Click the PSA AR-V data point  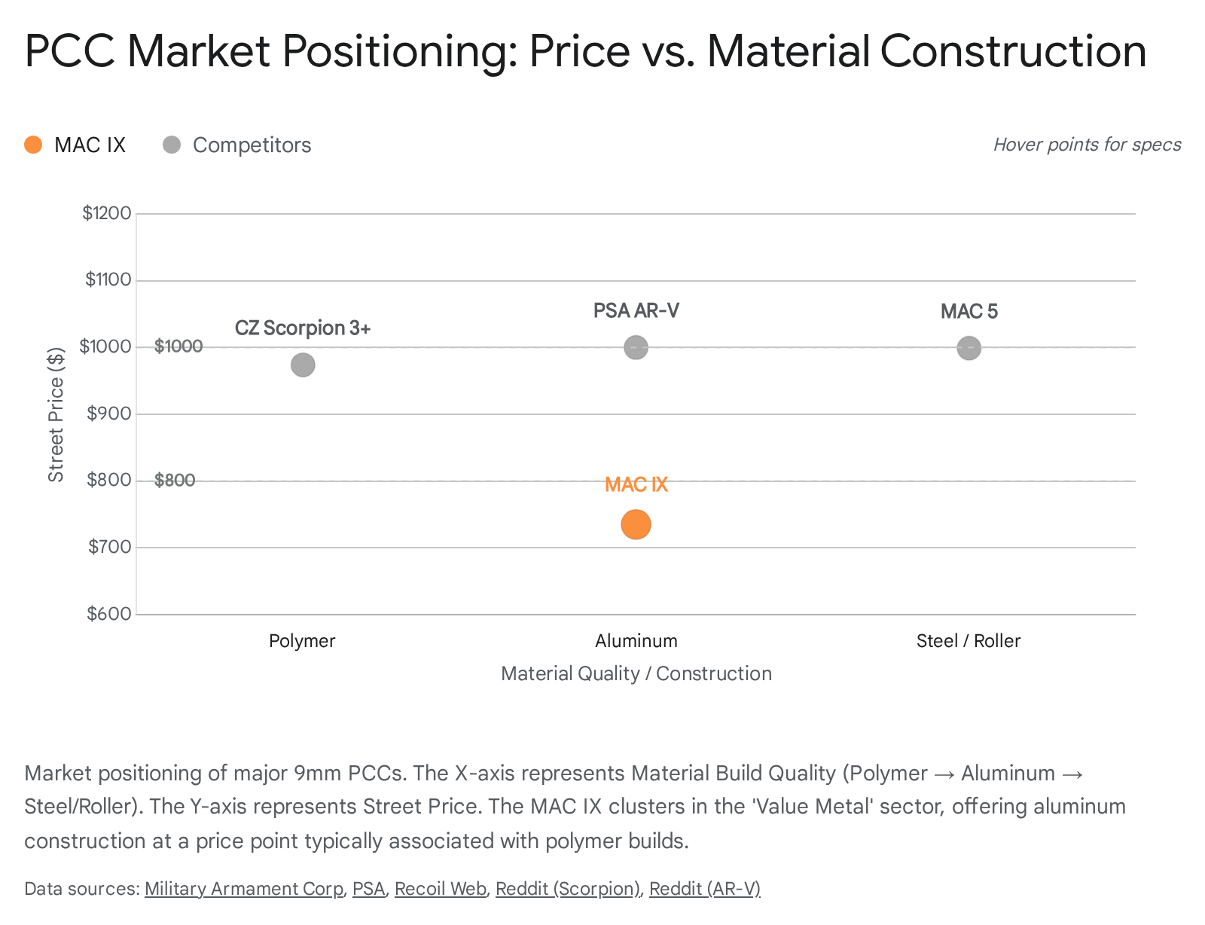(636, 347)
